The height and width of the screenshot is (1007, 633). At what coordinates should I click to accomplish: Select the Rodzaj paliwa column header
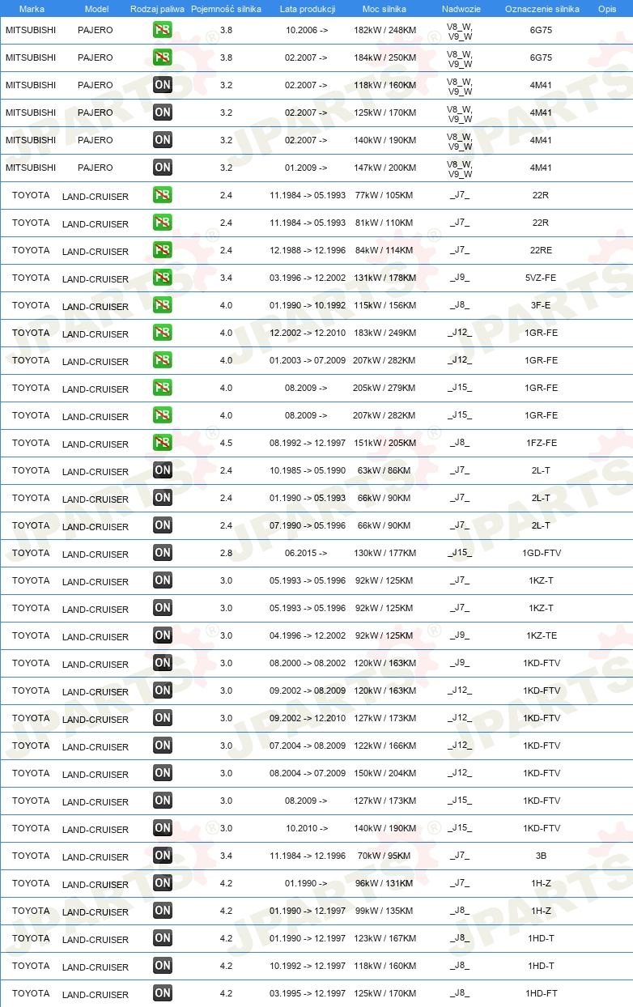click(158, 9)
